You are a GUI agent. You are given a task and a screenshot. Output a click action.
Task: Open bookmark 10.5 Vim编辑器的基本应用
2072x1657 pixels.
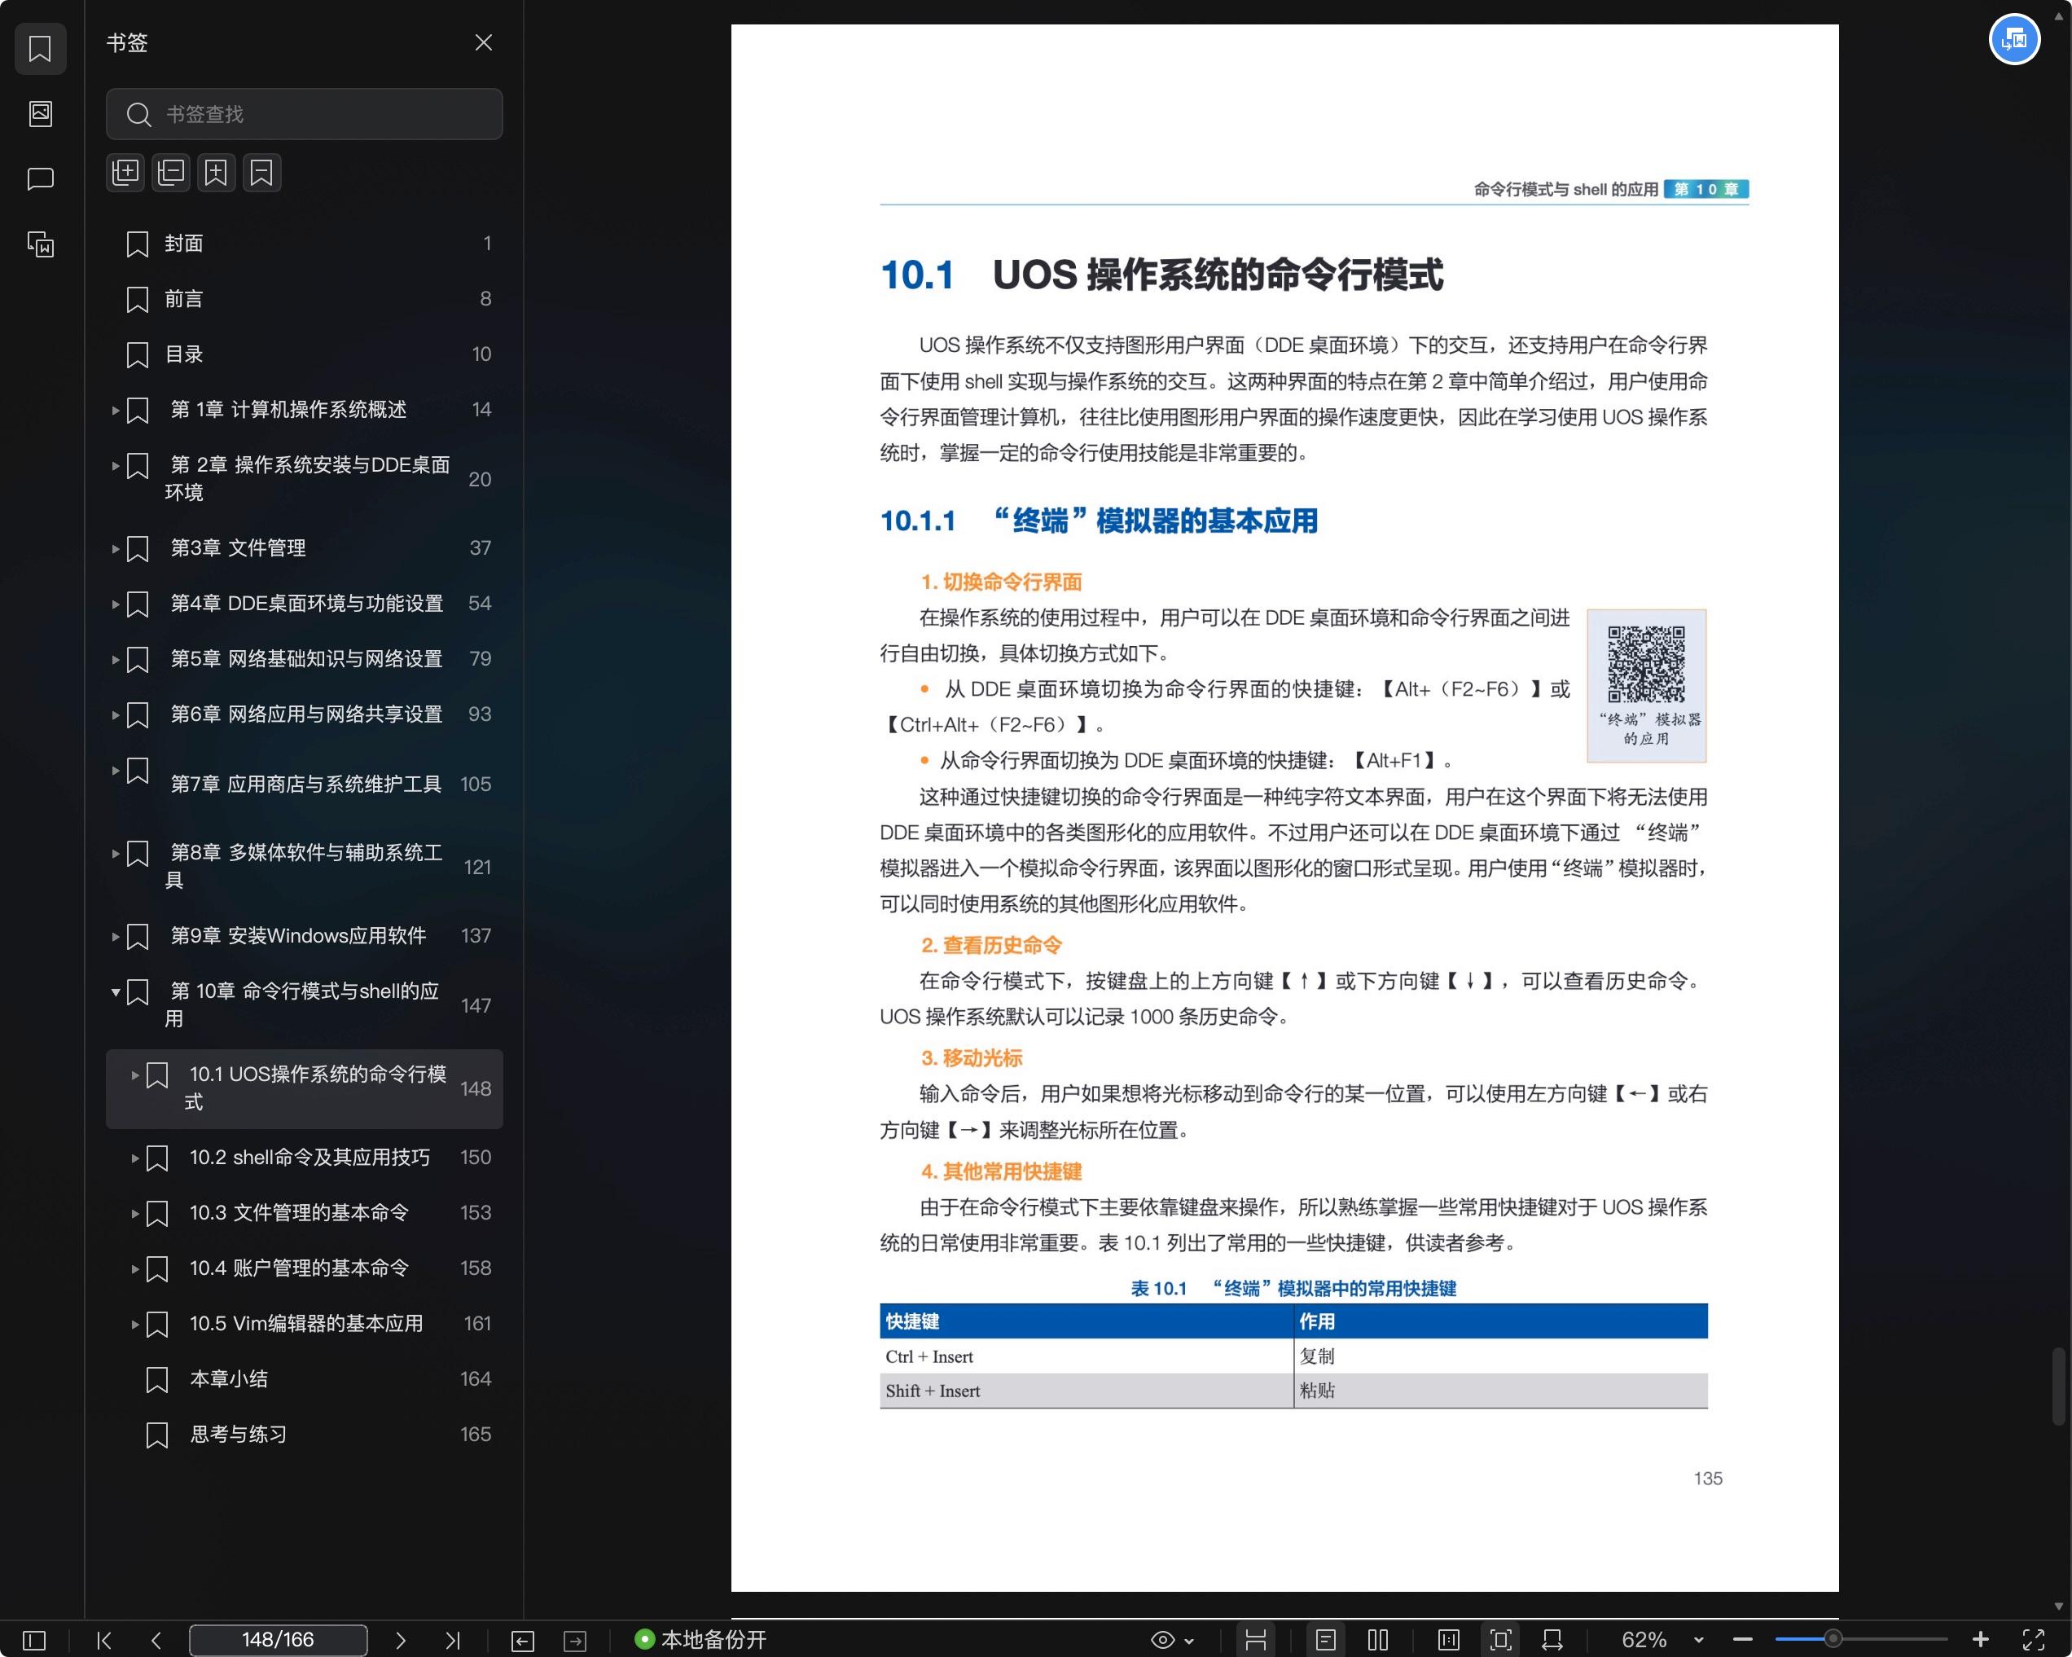304,1324
